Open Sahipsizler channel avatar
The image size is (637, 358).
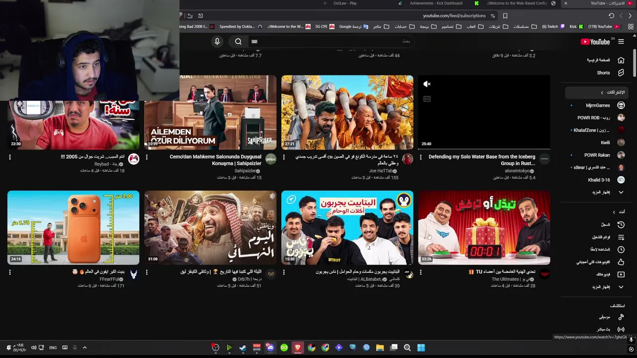[270, 159]
